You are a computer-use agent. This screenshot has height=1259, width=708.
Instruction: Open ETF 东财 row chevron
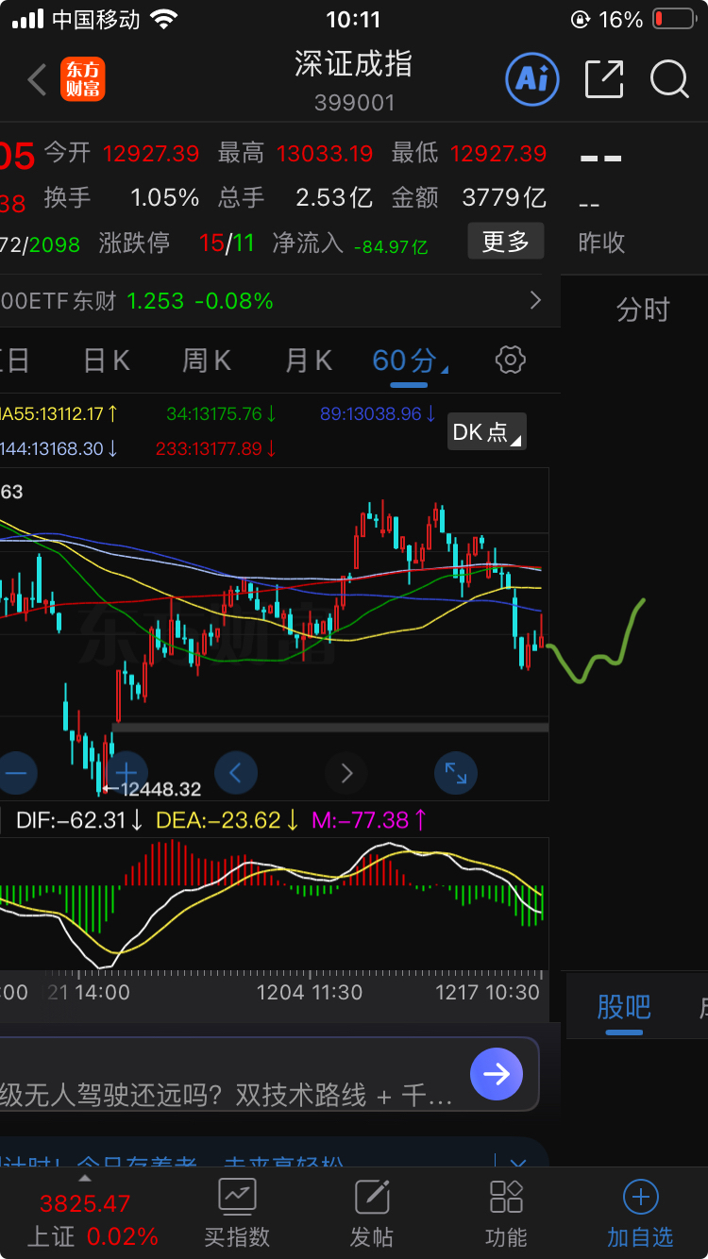coord(535,300)
